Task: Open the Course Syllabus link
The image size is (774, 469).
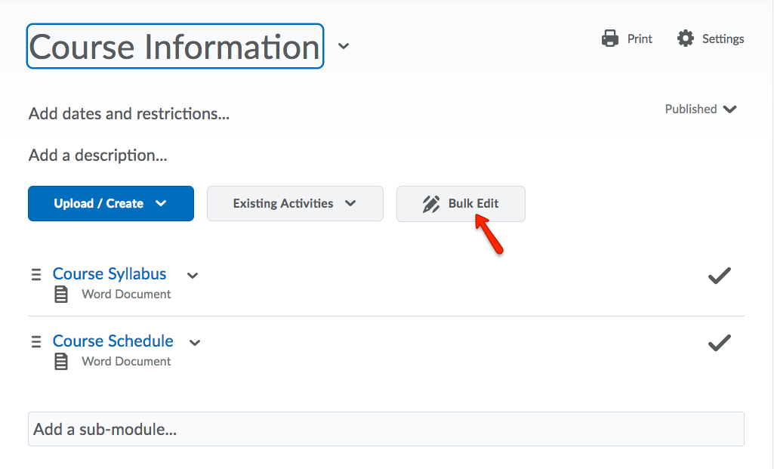Action: [109, 274]
